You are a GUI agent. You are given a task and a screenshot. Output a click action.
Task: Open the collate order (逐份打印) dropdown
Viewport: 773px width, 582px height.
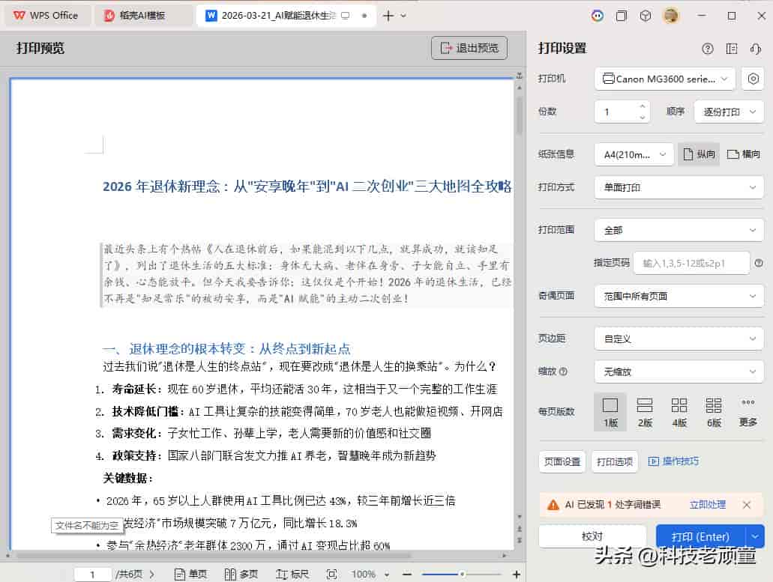729,112
